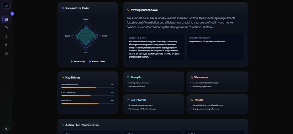
Task: Click the Market Penetration driver label
Action: (70, 85)
